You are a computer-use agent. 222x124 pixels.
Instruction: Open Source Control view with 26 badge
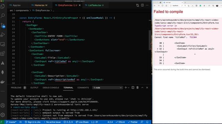coord(3,25)
